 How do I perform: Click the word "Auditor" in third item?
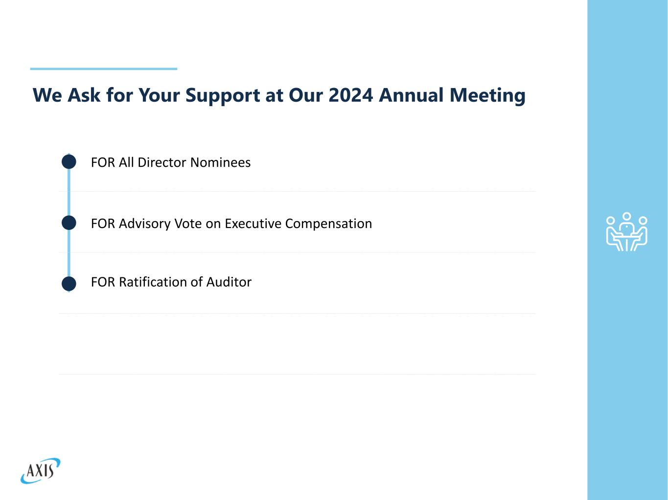coord(229,282)
